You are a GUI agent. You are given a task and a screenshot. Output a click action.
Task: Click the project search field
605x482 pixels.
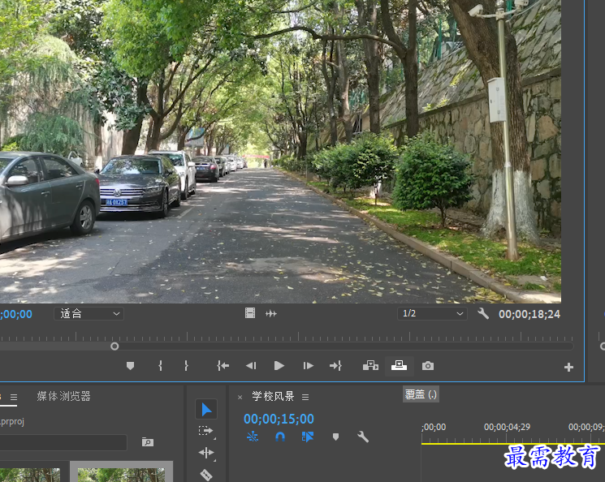coord(63,442)
